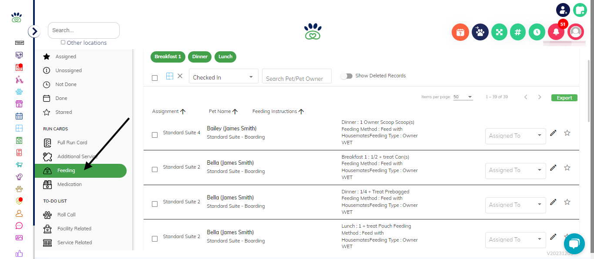Image resolution: width=594 pixels, height=259 pixels.
Task: Open Assigned To dropdown in Bella Breakfast row
Action: pos(516,170)
